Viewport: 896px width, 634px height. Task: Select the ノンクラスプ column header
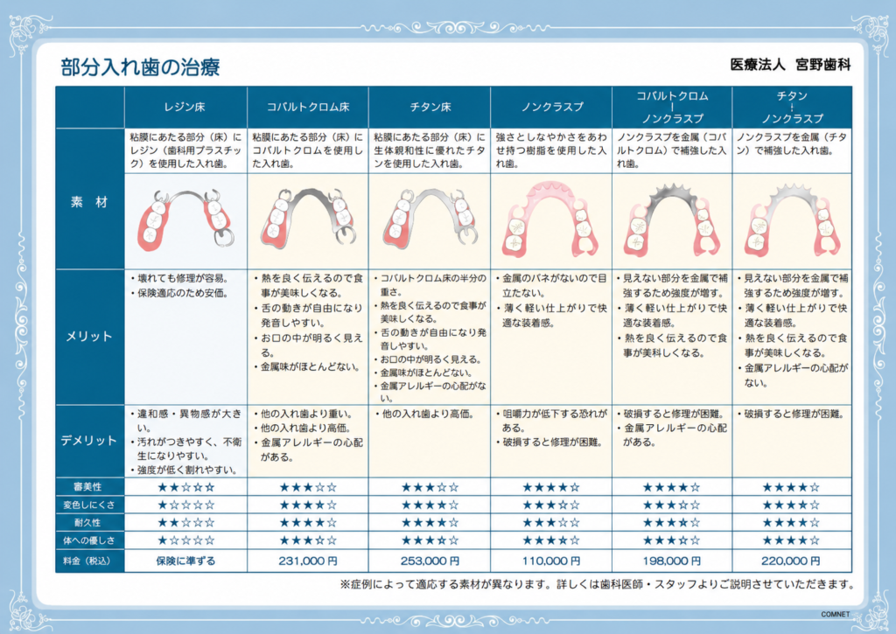pyautogui.click(x=551, y=107)
